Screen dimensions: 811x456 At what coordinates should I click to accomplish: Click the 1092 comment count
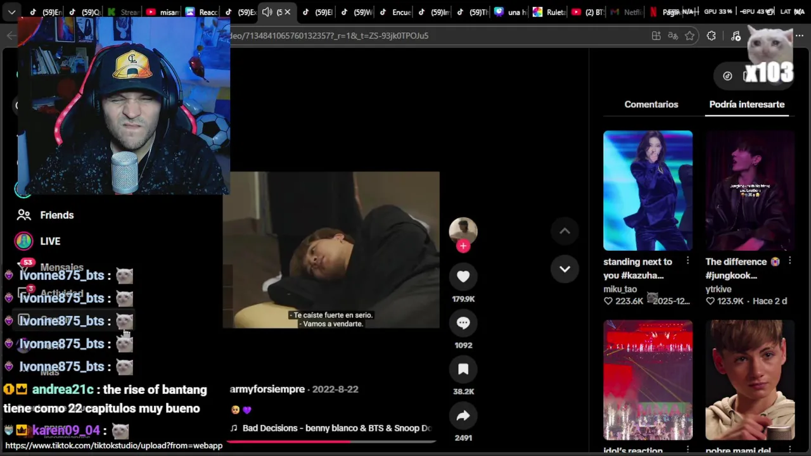463,345
